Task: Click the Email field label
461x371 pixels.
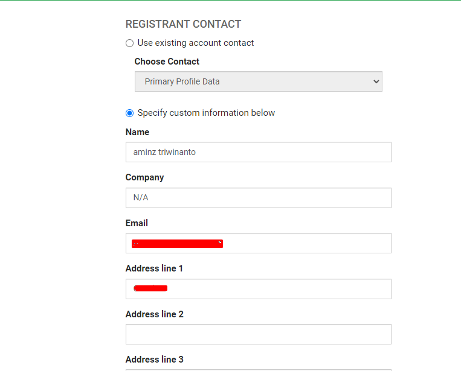Action: coord(137,223)
